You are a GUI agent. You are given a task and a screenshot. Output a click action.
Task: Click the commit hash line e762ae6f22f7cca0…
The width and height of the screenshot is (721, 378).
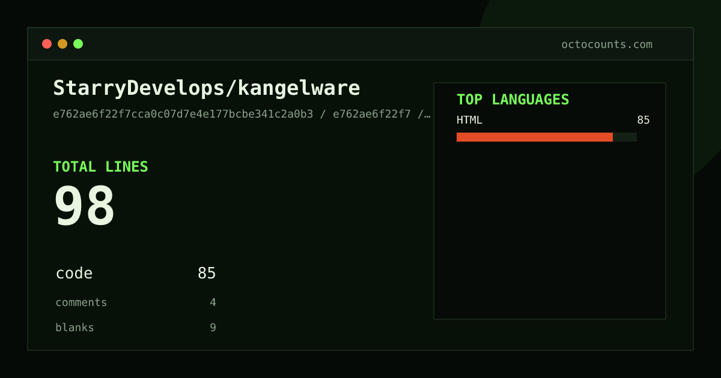tap(242, 114)
